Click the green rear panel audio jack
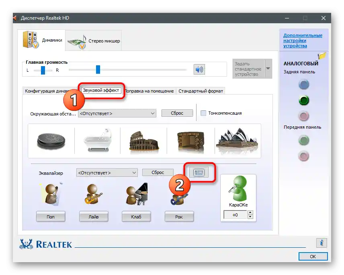344x275 pixels. (304, 100)
